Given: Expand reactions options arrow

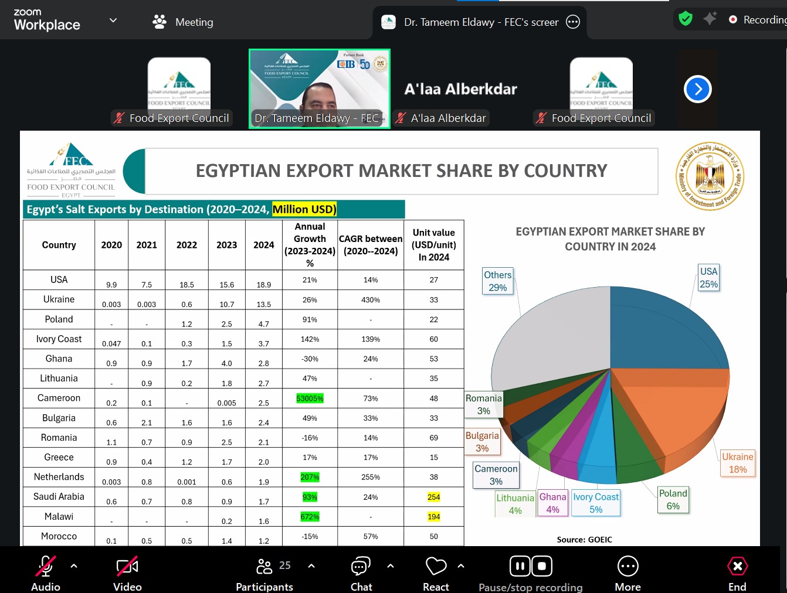Looking at the screenshot, I should [x=461, y=566].
